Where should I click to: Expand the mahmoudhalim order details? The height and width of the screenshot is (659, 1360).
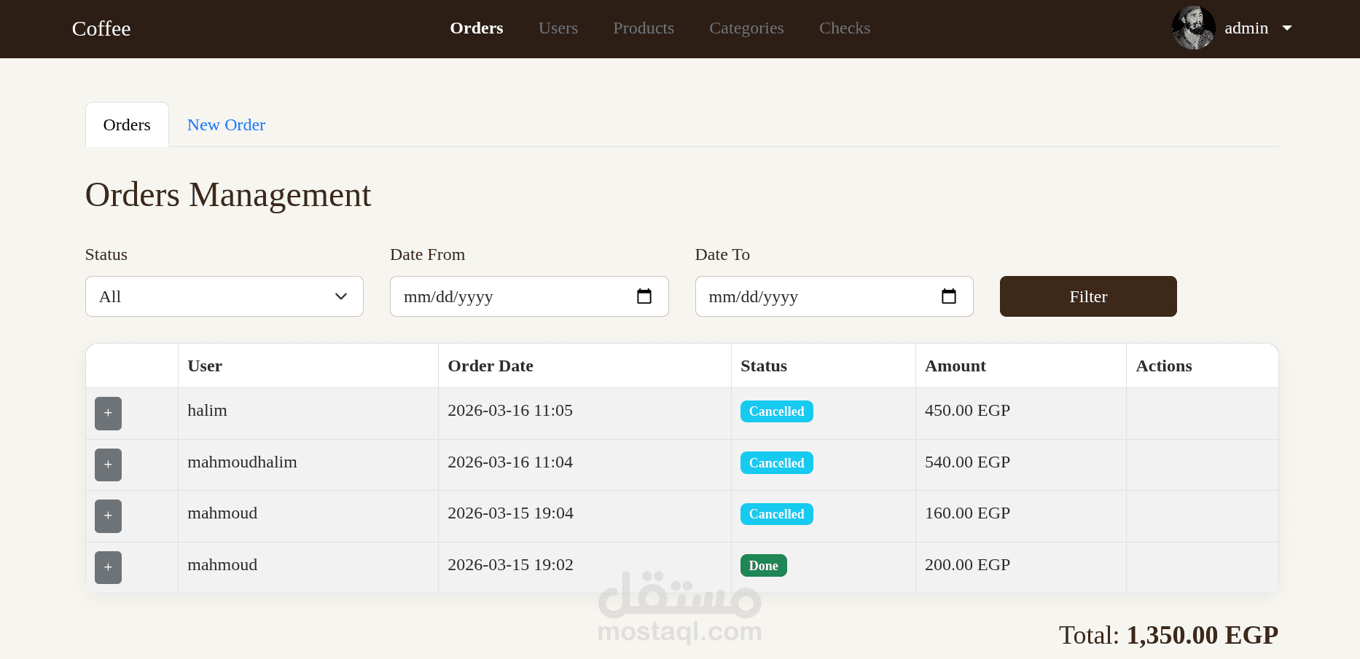coord(108,465)
